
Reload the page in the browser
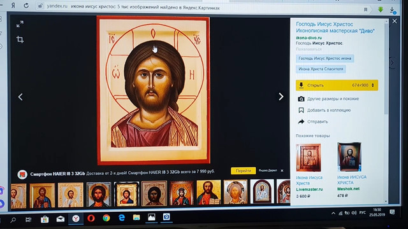[26, 6]
